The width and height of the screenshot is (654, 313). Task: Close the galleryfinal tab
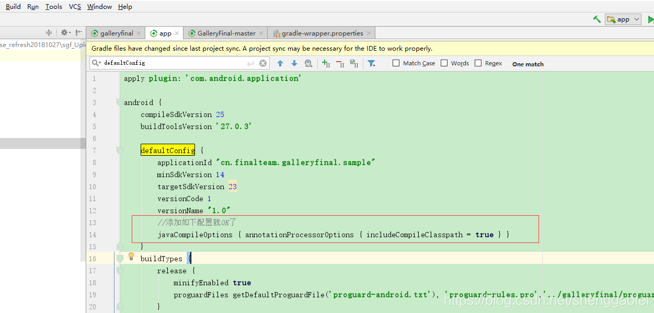pyautogui.click(x=139, y=33)
